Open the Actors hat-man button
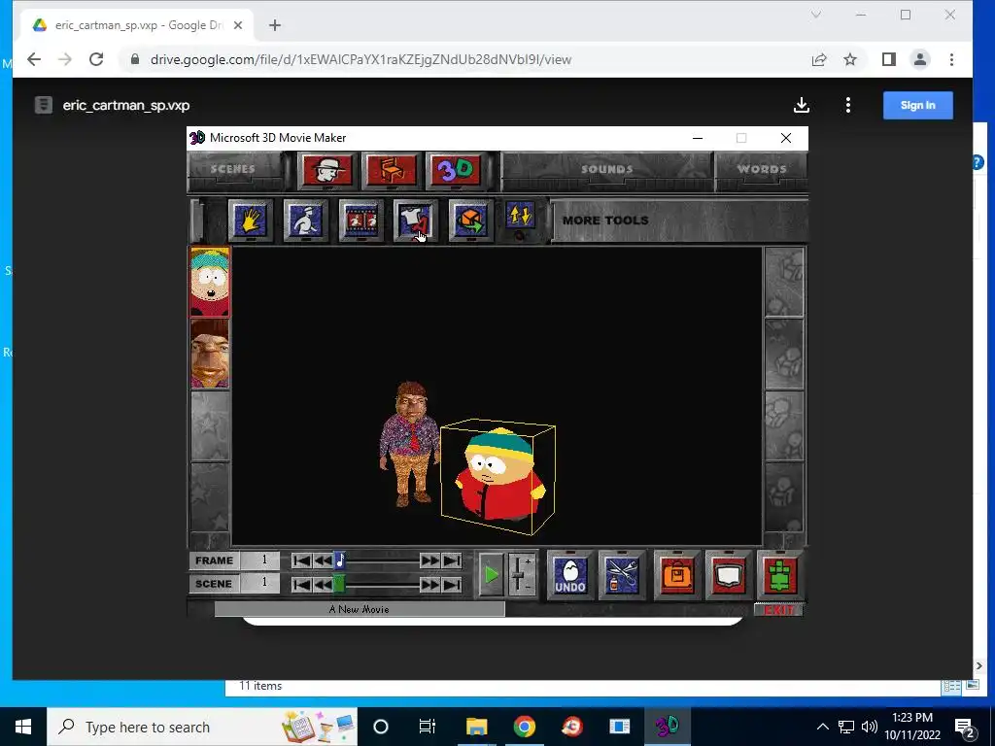This screenshot has width=995, height=746. pyautogui.click(x=327, y=169)
